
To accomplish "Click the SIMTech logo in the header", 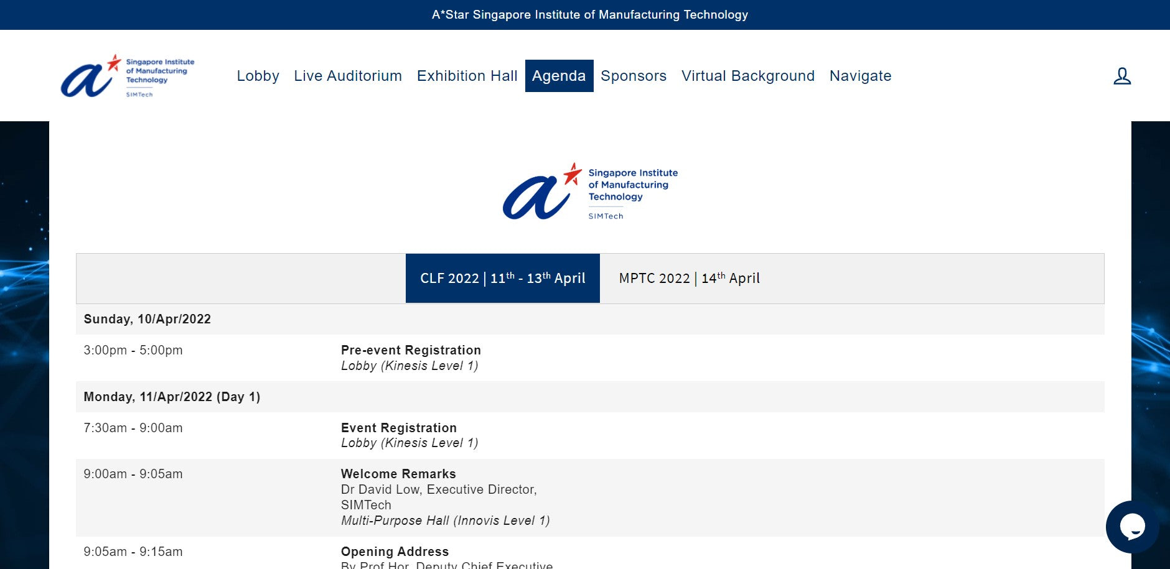I will click(128, 76).
